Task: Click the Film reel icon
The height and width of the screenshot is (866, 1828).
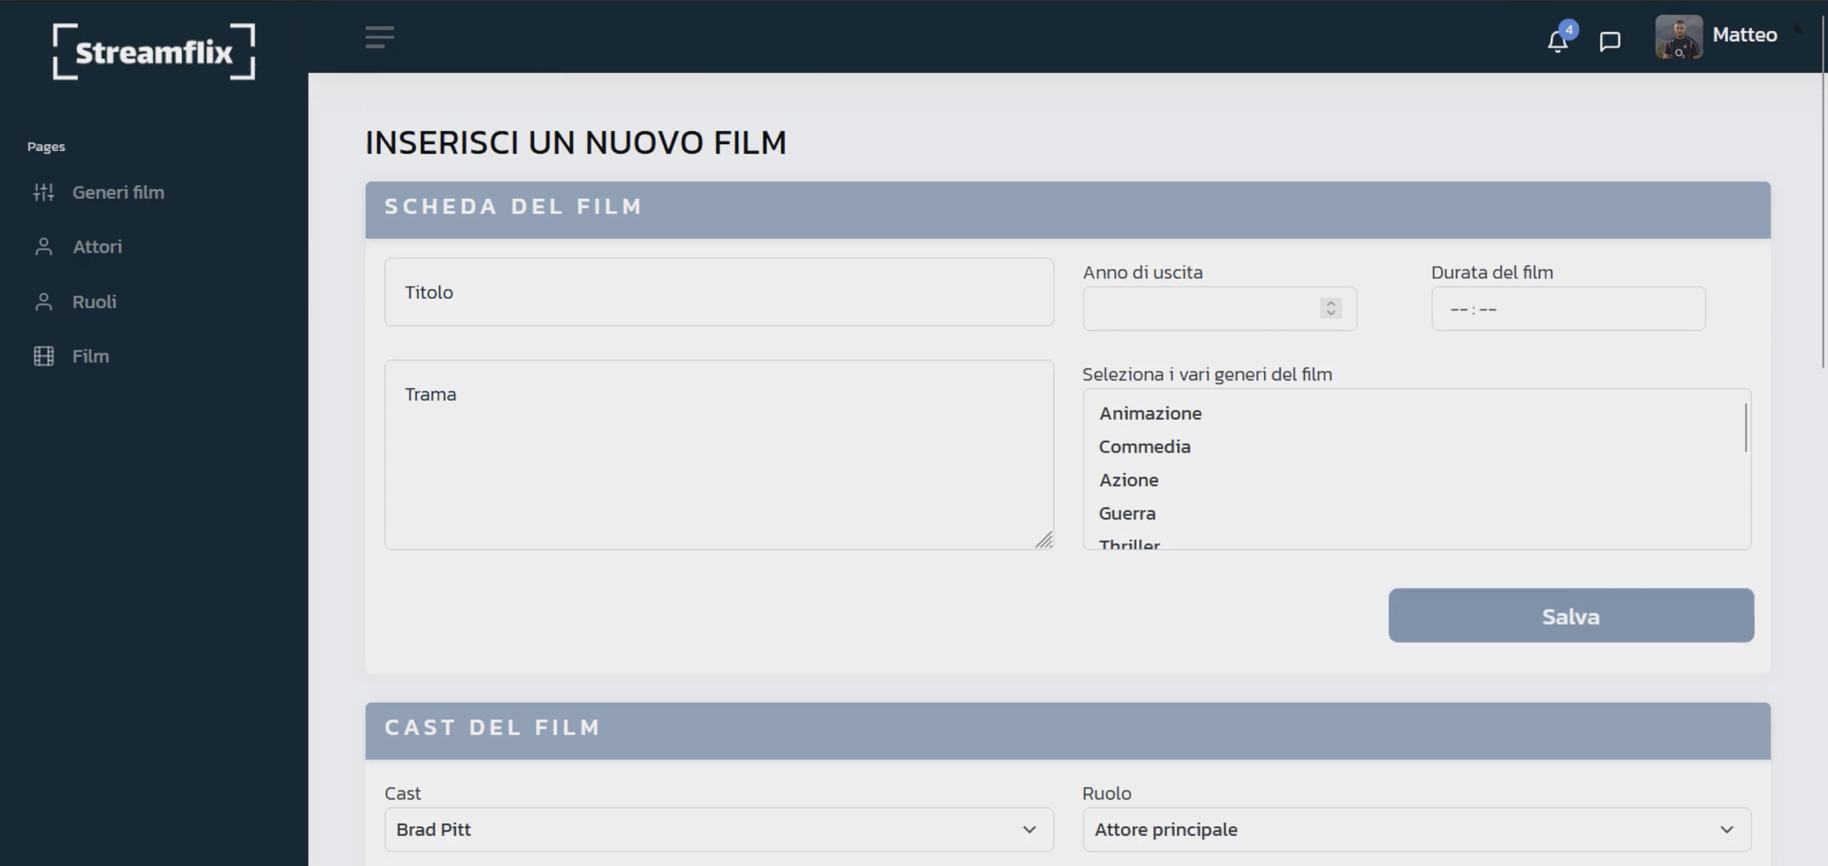Action: [x=44, y=356]
